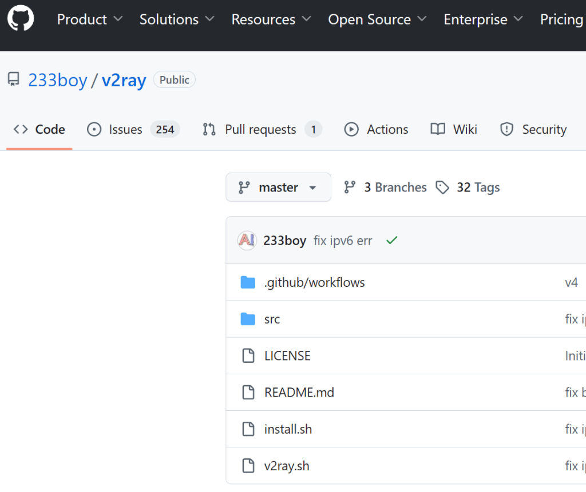Screen dimensions: 586x492
Task: Open the v4 commit message for .github/workflows
Action: 572,283
